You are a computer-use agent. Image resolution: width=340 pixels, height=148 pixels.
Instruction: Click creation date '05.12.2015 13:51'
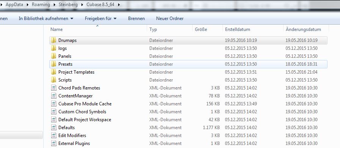point(241,72)
